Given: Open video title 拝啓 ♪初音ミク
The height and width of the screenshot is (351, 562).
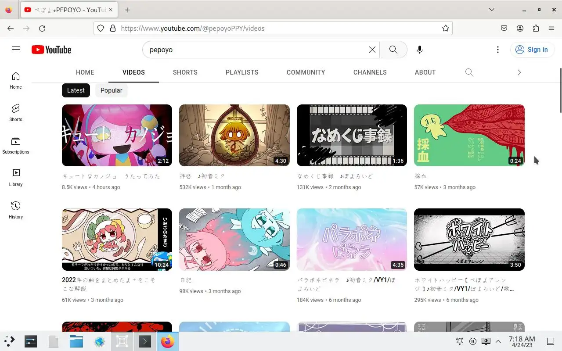Looking at the screenshot, I should coord(202,176).
